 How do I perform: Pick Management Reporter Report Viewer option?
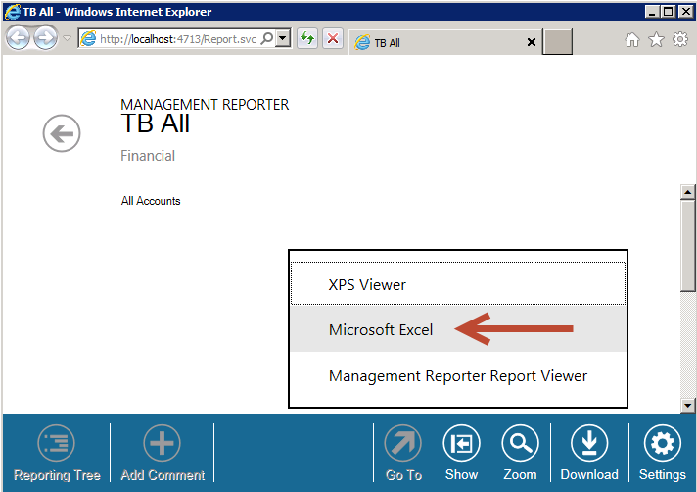tap(458, 376)
